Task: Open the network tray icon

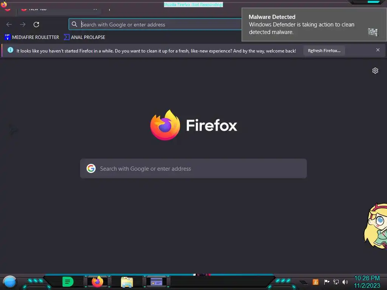Action: point(336,282)
